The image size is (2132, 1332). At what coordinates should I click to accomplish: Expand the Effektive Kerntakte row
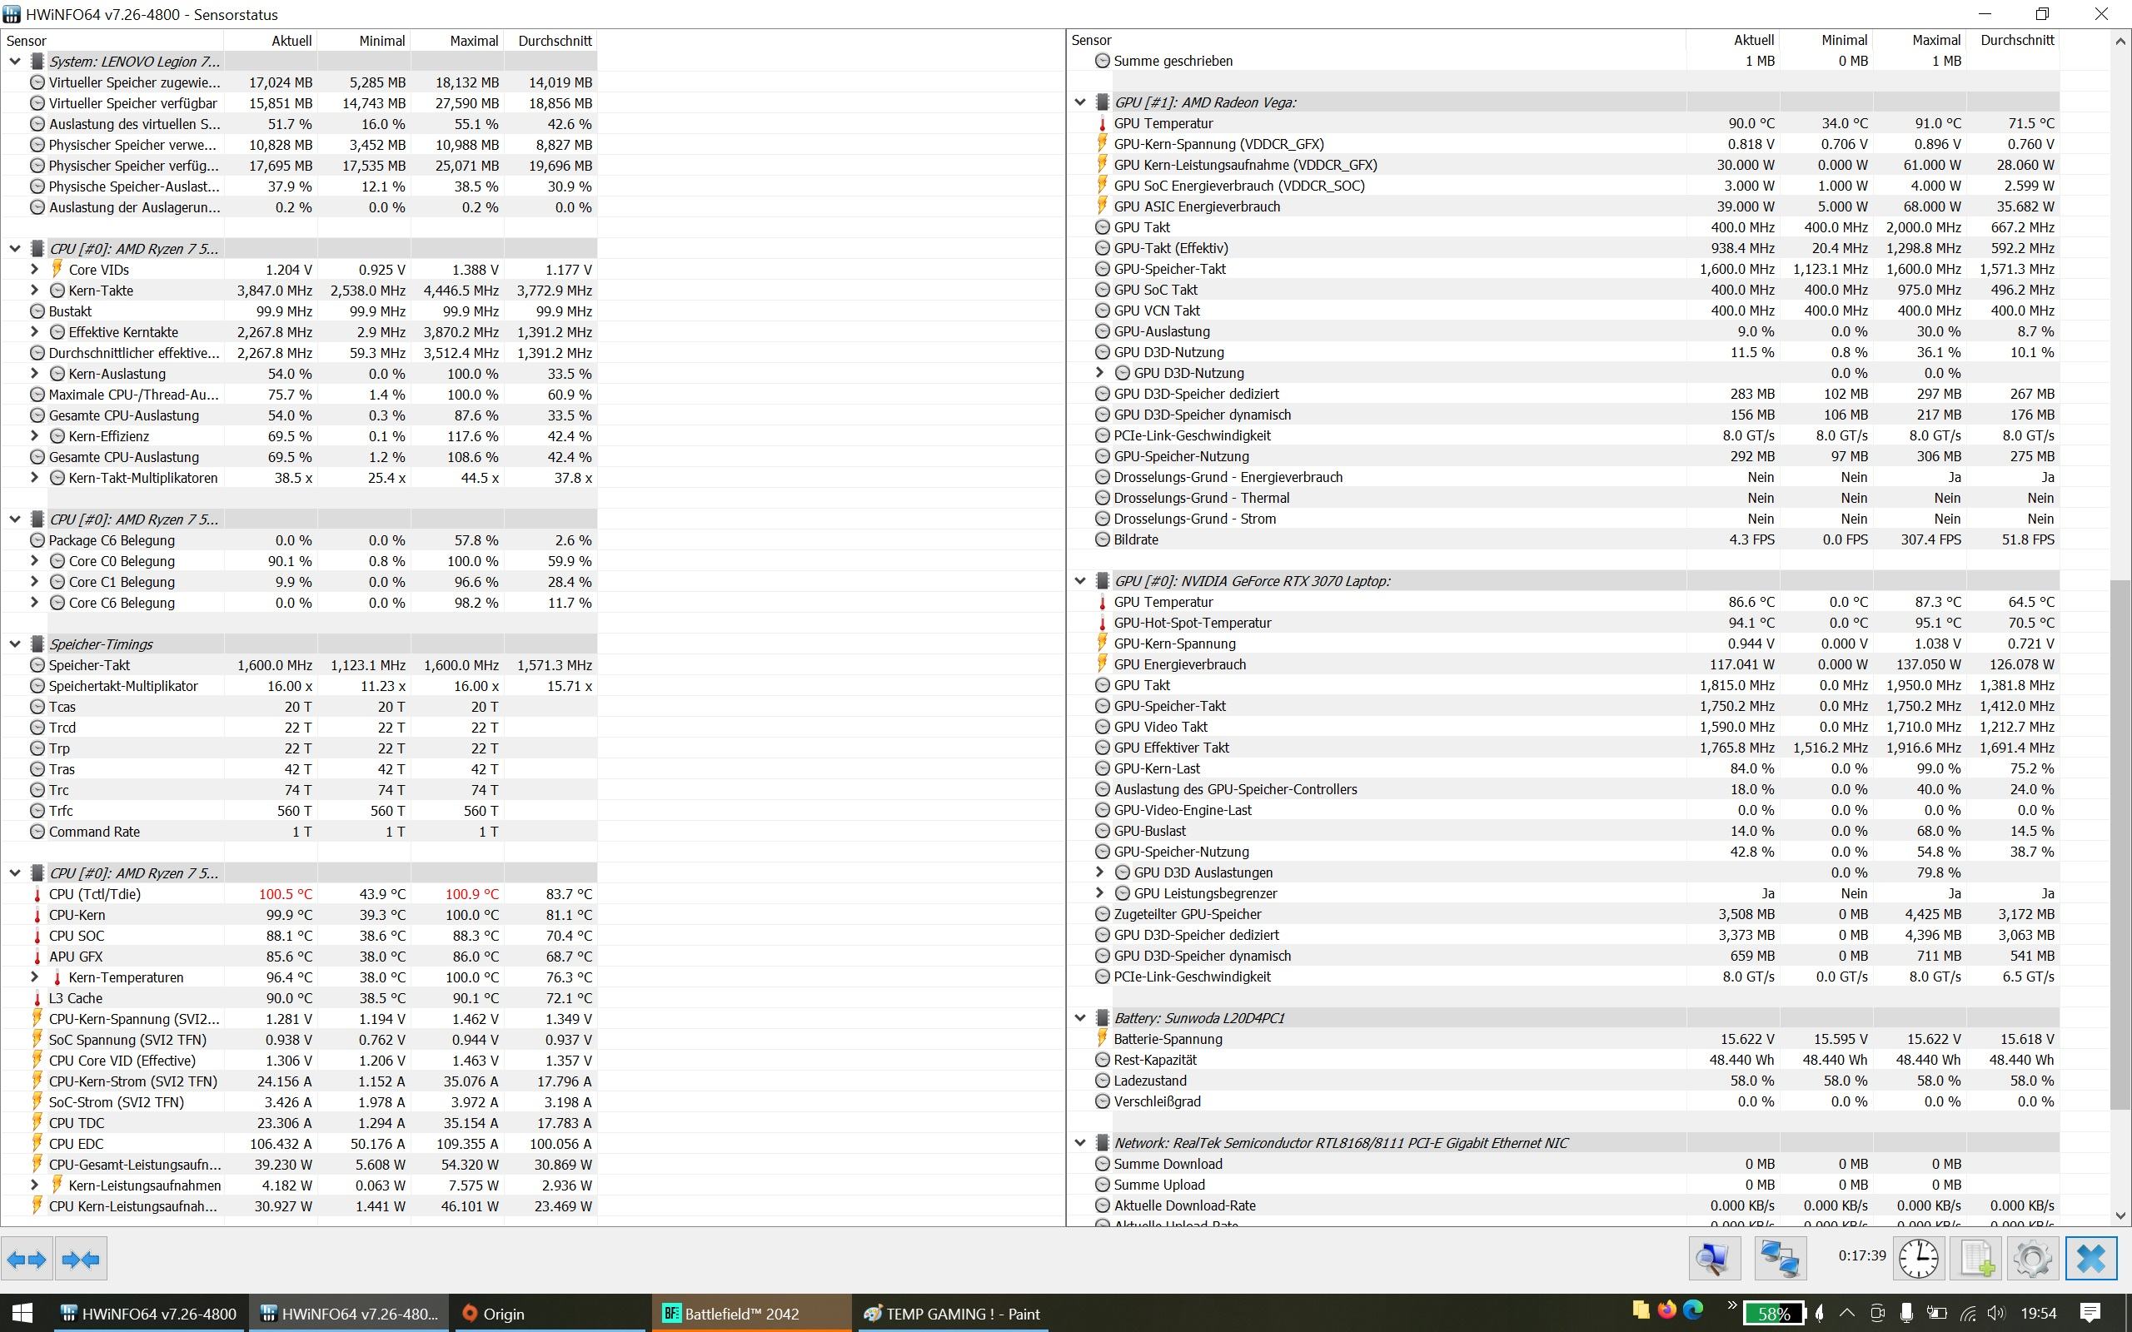34,332
